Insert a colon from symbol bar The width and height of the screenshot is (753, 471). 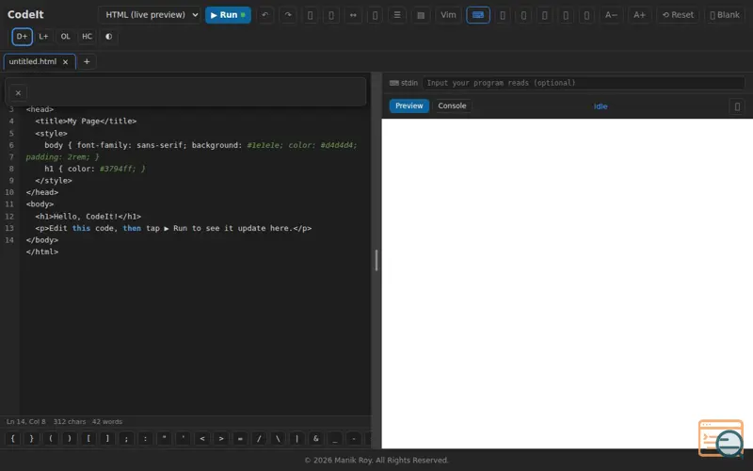(146, 438)
